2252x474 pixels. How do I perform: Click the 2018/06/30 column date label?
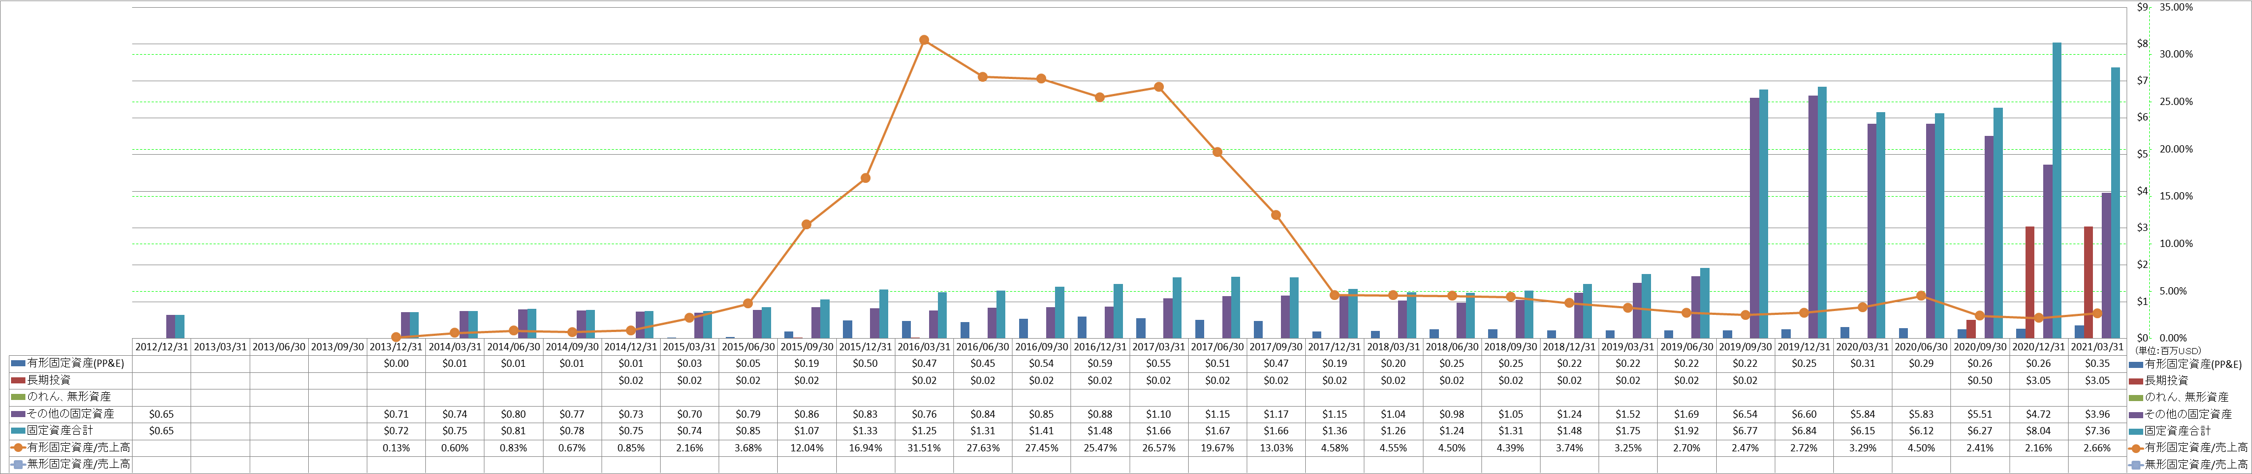(x=1451, y=347)
